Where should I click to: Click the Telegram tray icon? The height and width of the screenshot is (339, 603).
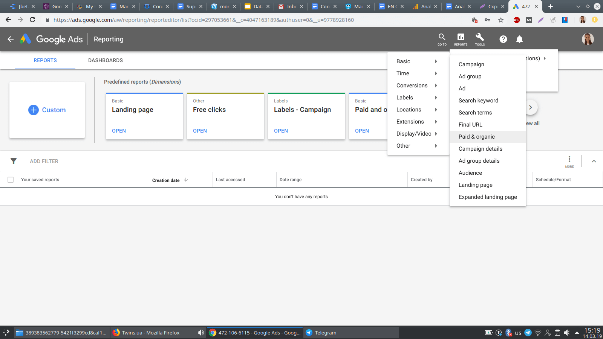(x=528, y=333)
